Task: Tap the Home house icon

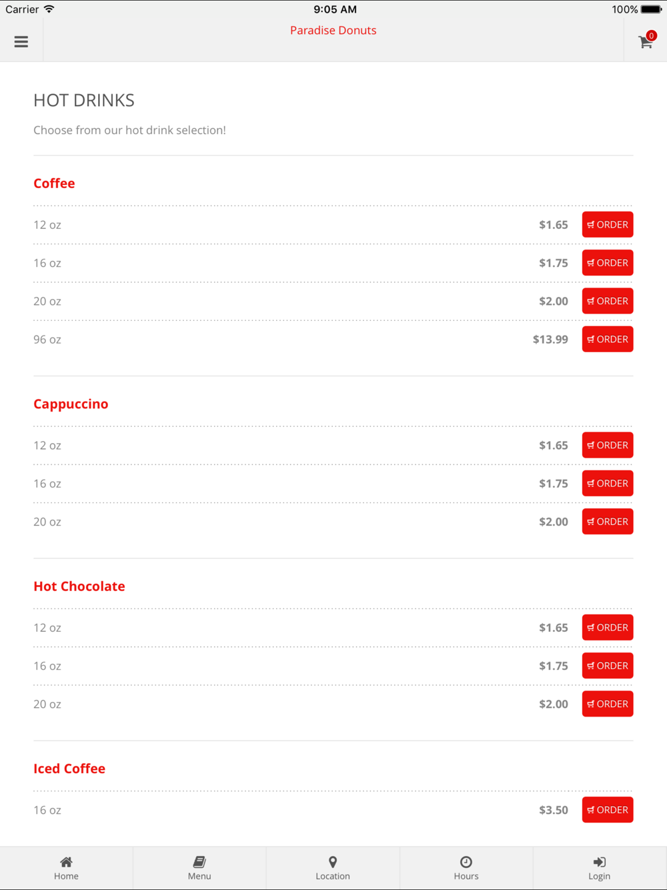Action: click(x=66, y=862)
